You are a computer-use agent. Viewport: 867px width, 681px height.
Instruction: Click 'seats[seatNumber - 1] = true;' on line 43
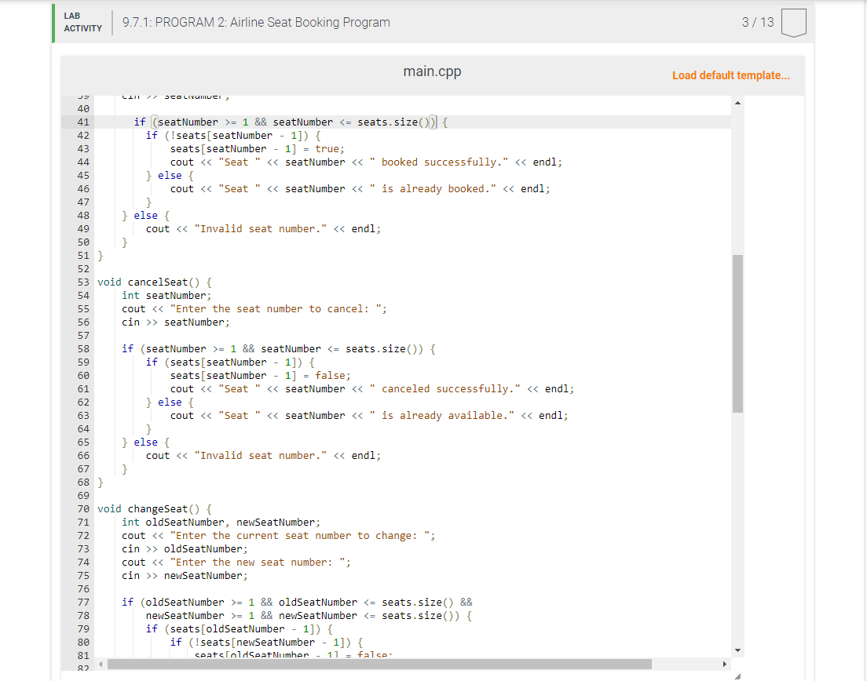click(257, 149)
